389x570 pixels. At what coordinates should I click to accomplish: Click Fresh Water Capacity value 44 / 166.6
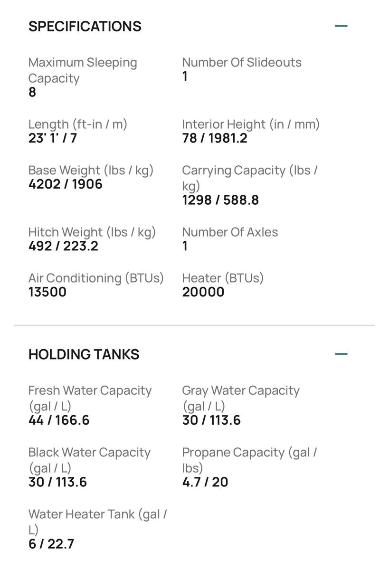[x=59, y=420]
